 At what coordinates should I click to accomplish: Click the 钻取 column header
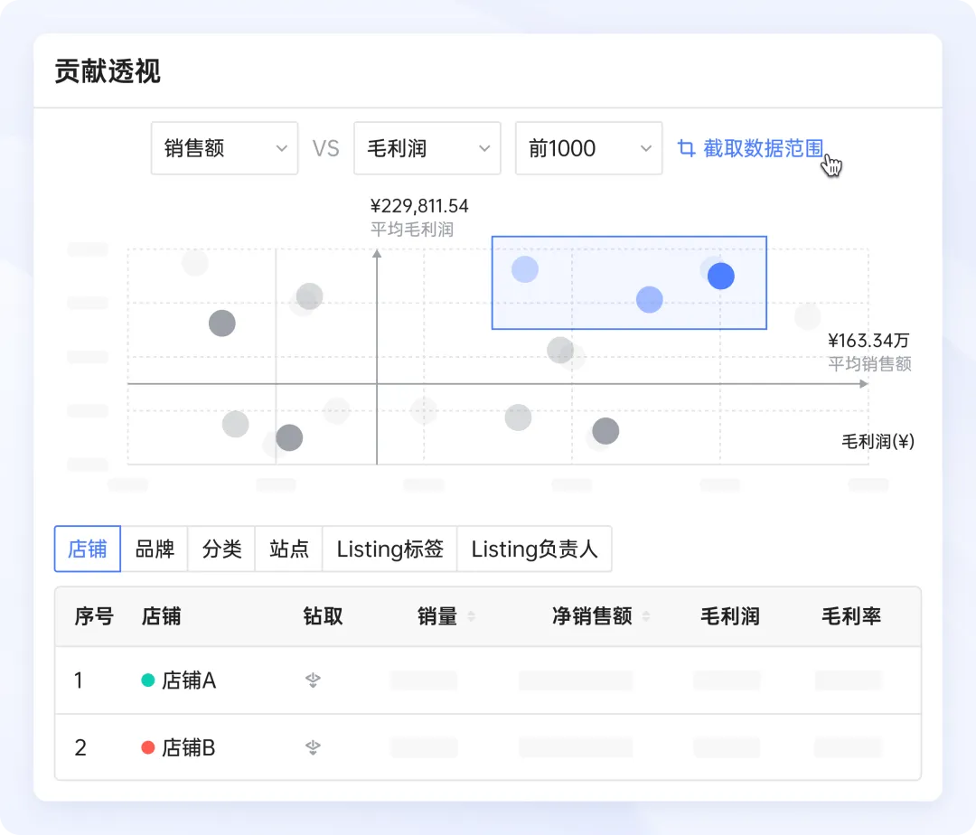coord(323,616)
